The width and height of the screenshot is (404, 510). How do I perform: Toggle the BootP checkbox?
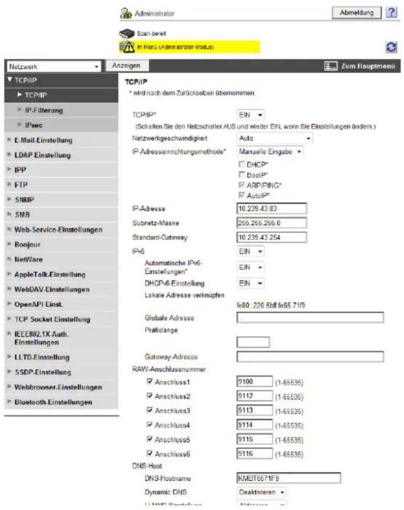pos(242,175)
